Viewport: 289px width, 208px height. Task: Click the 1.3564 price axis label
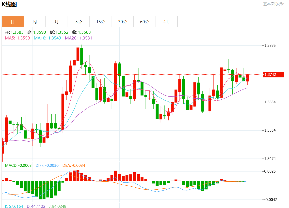tap(270, 130)
